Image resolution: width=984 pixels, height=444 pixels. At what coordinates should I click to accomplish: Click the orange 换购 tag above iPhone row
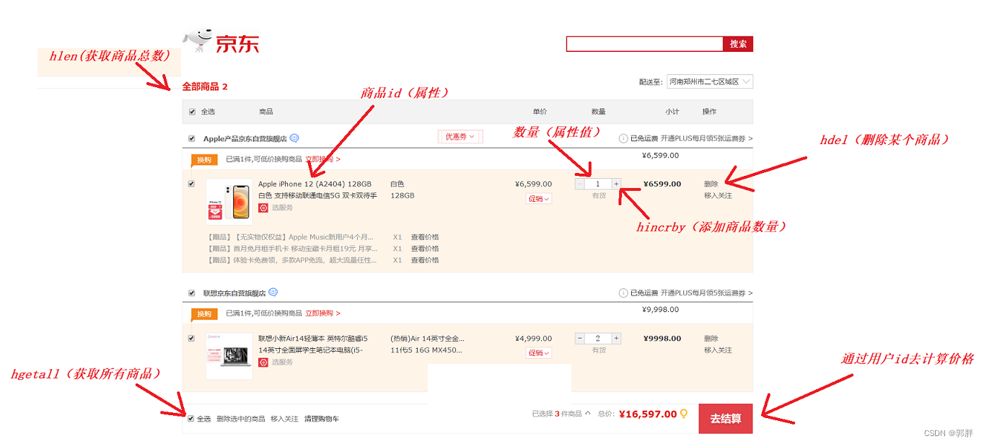coord(204,159)
